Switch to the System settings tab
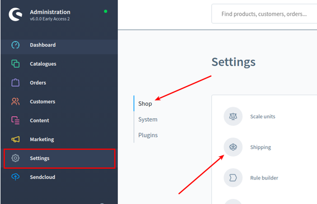This screenshot has width=317, height=204. (x=148, y=119)
